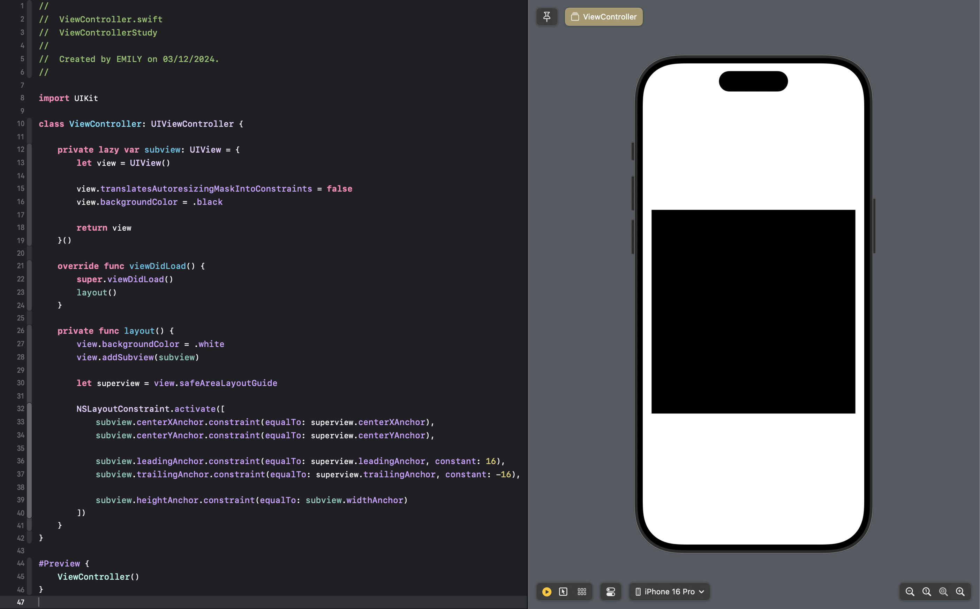Click the #Preview macro text
Image resolution: width=980 pixels, height=609 pixels.
59,563
